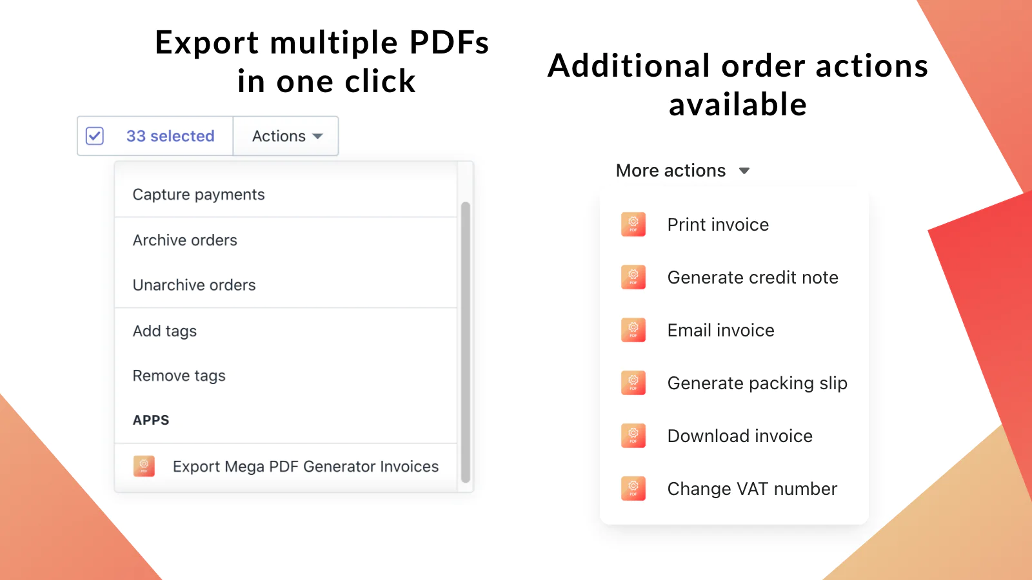This screenshot has height=580, width=1032.
Task: Click Download invoice action
Action: pyautogui.click(x=740, y=436)
